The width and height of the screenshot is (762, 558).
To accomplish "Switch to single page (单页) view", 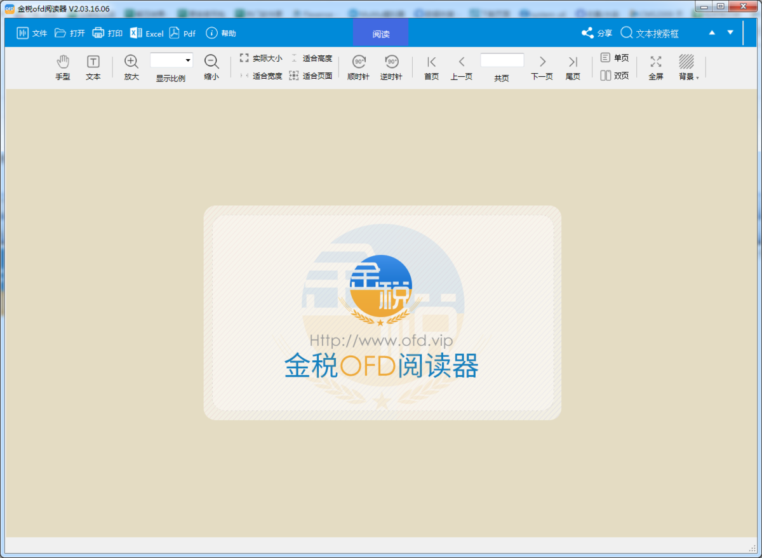I will click(x=613, y=57).
